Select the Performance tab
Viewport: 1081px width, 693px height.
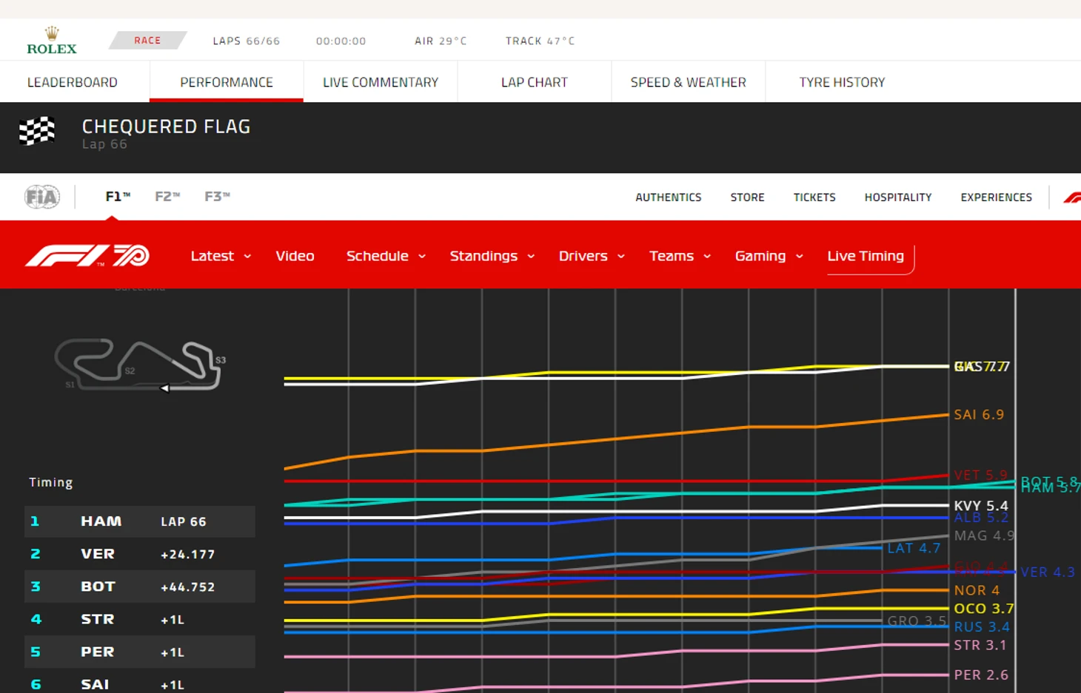pyautogui.click(x=227, y=82)
